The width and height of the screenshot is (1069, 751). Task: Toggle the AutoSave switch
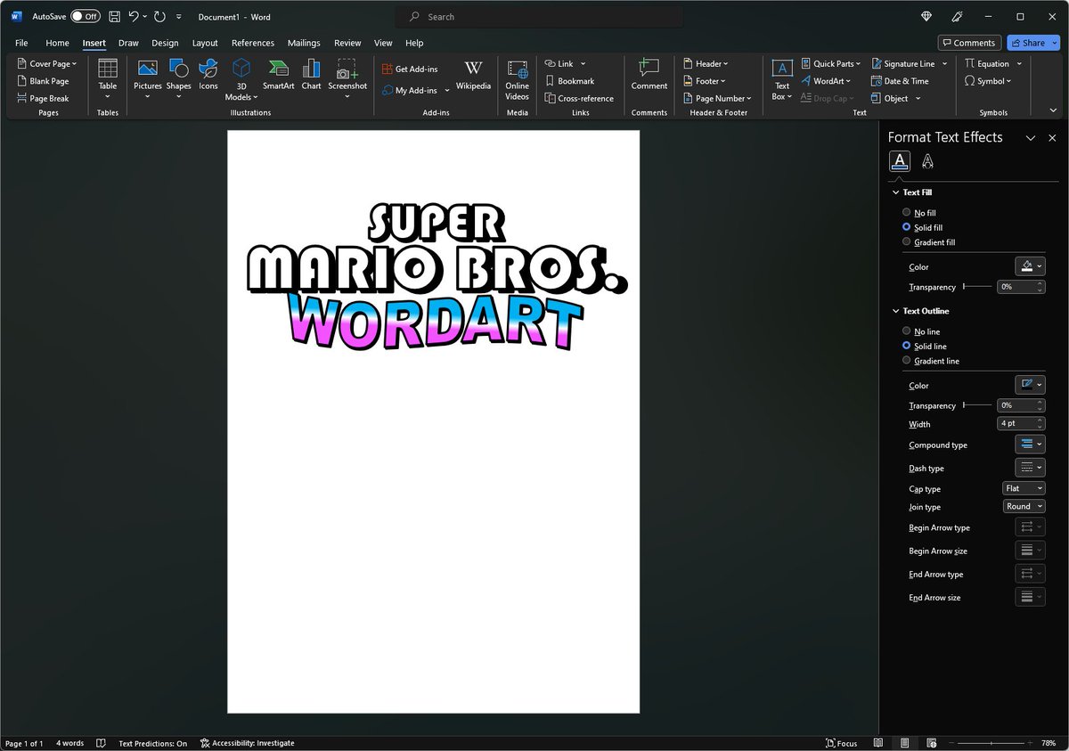pyautogui.click(x=86, y=17)
